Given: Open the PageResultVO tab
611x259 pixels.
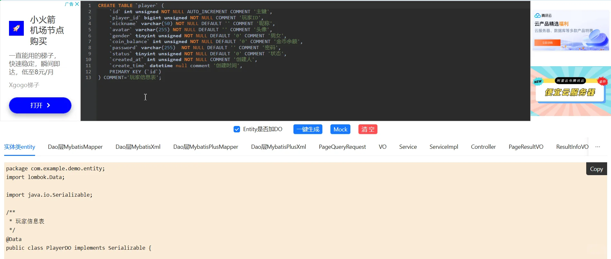Looking at the screenshot, I should click(526, 147).
